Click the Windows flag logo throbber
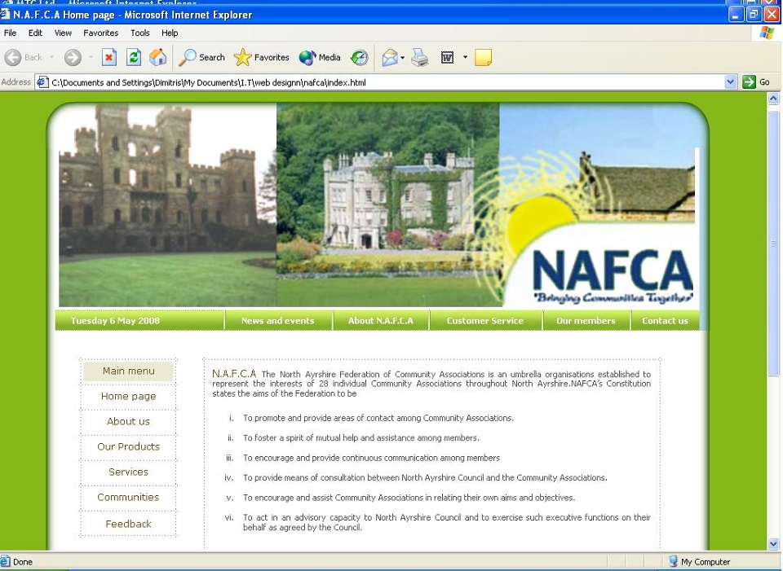This screenshot has height=571, width=783. coord(767,33)
